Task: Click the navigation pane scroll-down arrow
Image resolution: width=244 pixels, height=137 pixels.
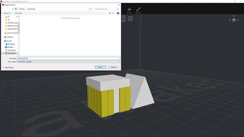Action: click(x=19, y=54)
